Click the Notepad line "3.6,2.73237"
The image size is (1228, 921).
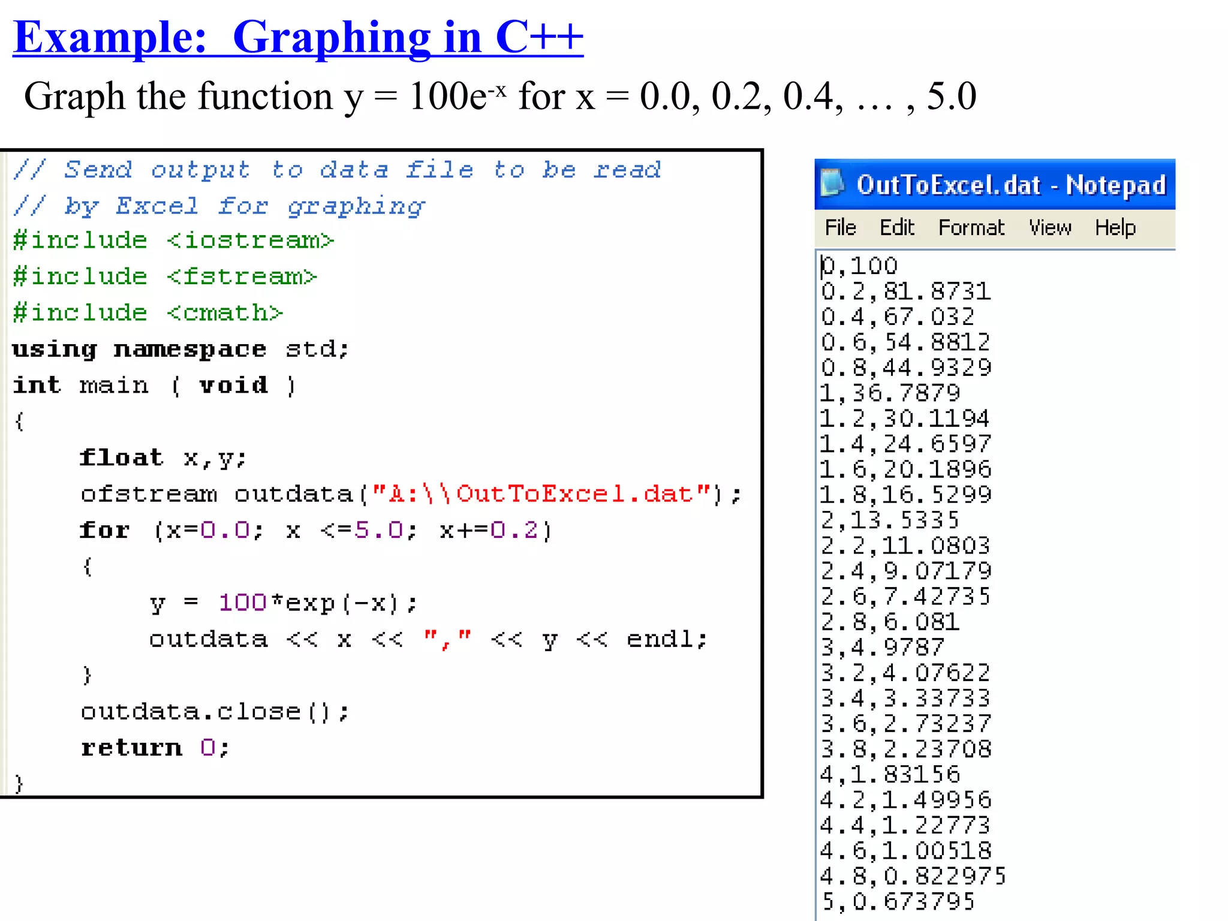(x=906, y=724)
